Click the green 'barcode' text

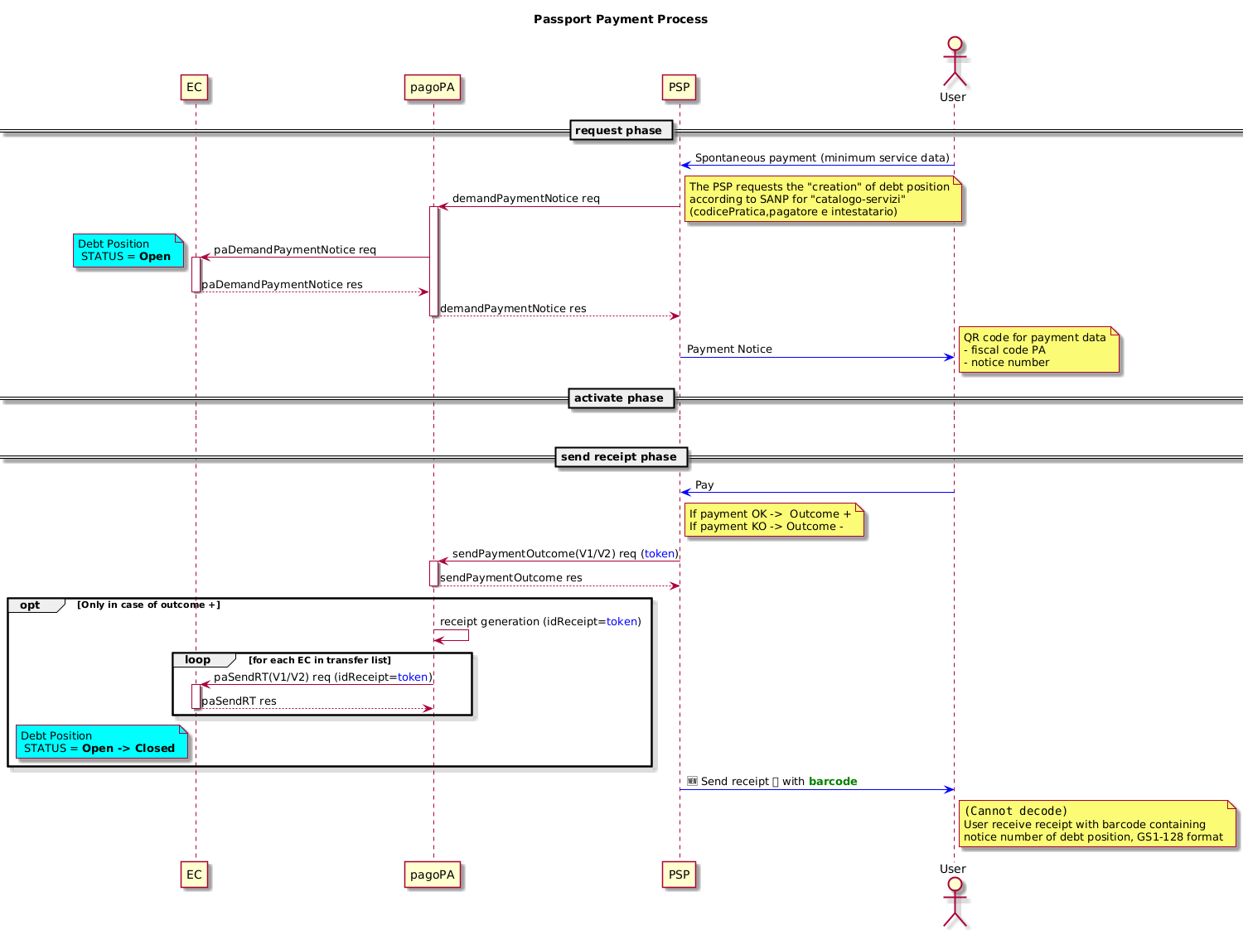point(832,782)
